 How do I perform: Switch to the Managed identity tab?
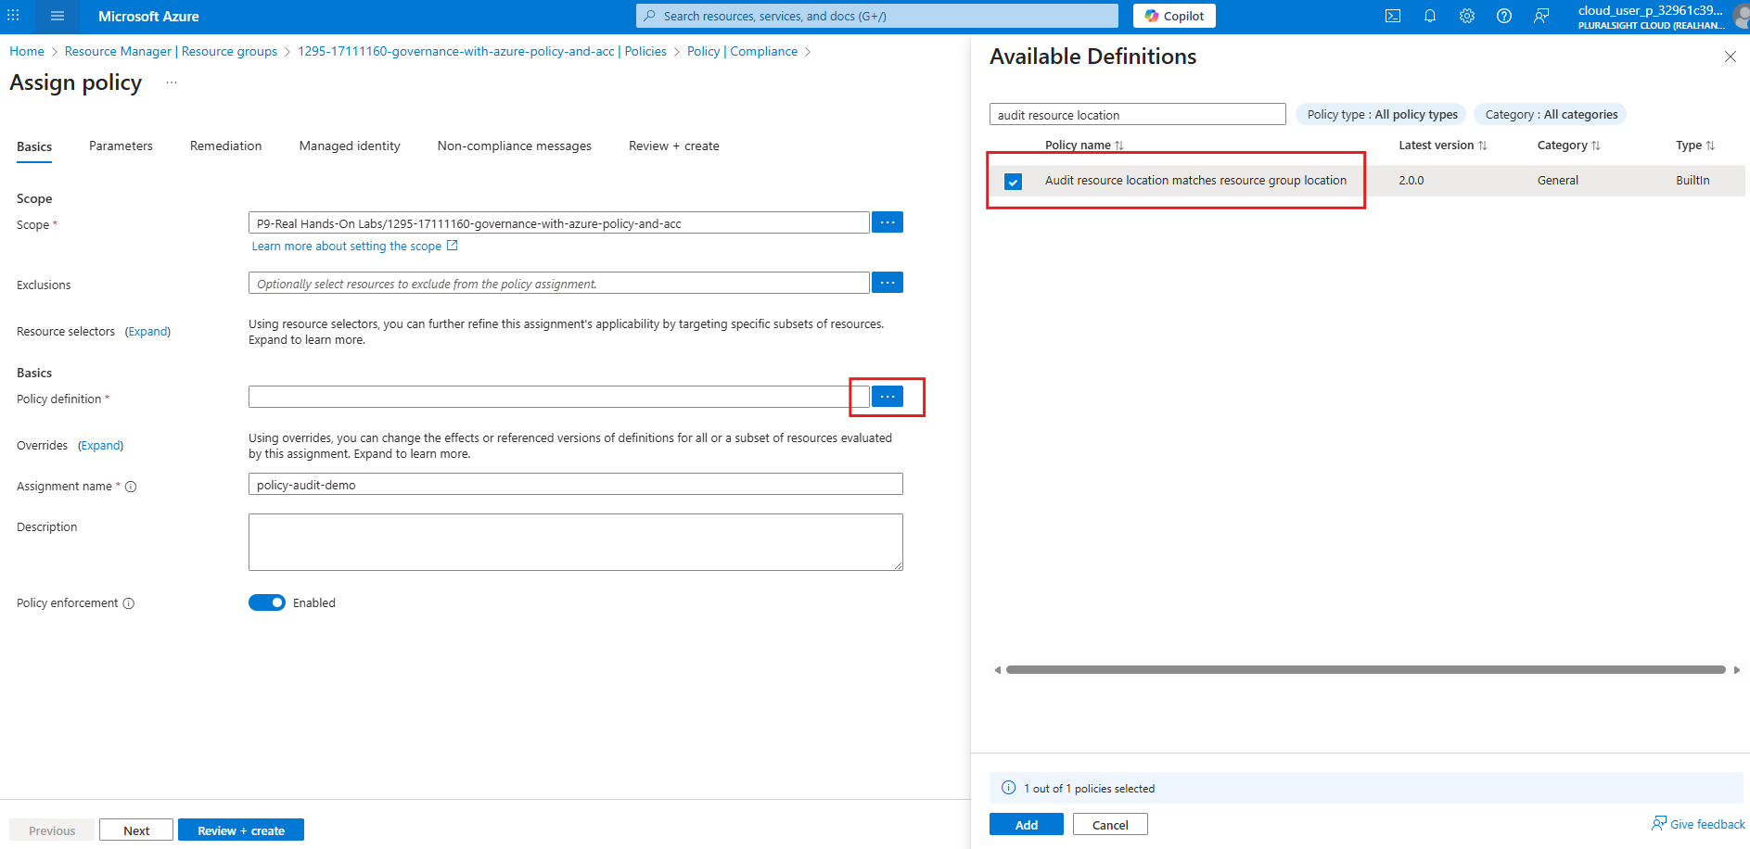pyautogui.click(x=349, y=146)
